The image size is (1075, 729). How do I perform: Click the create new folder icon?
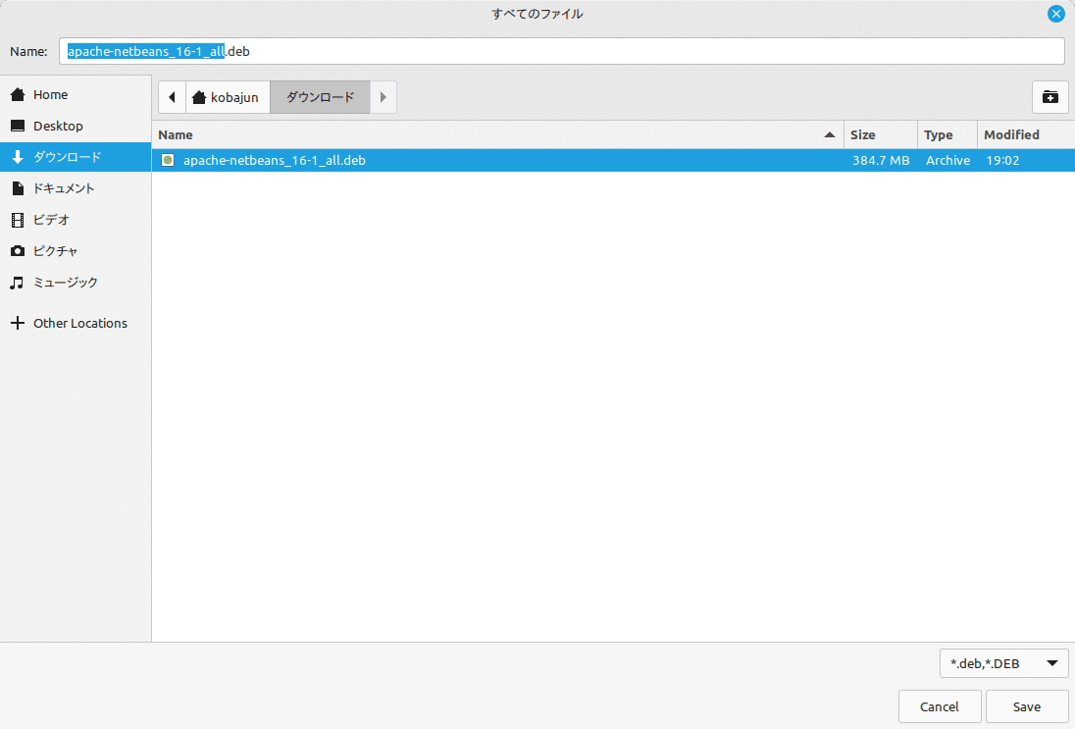pyautogui.click(x=1049, y=97)
